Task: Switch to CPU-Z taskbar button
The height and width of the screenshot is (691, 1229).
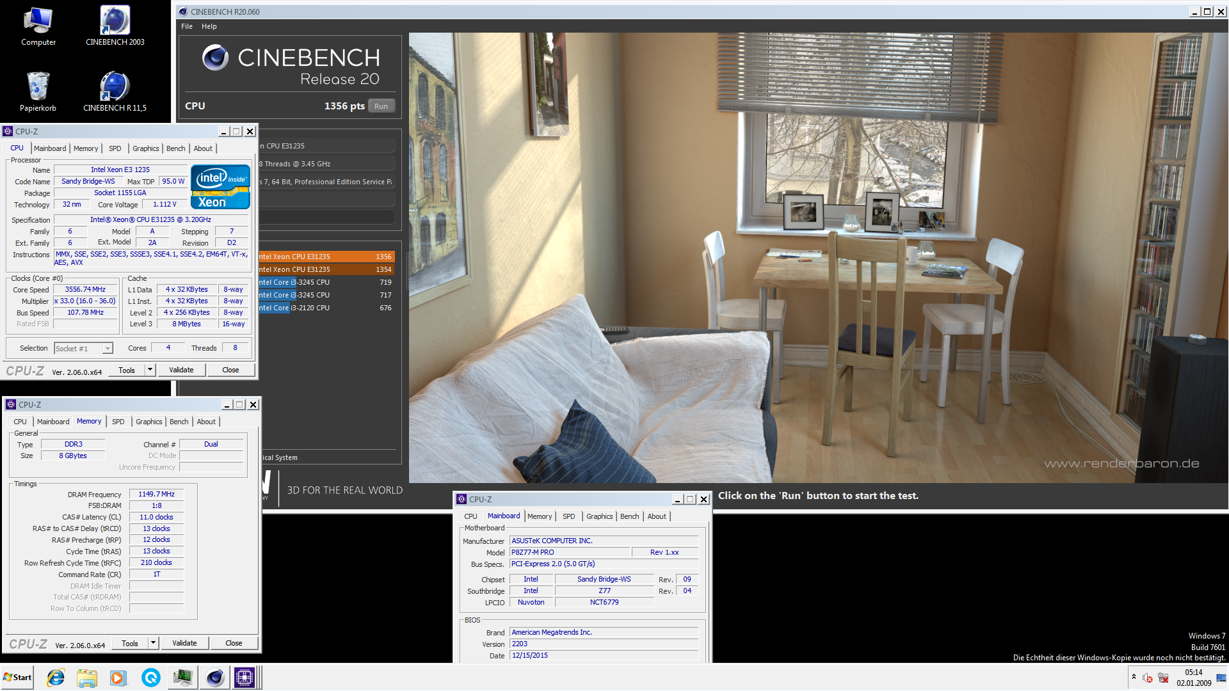Action: coord(245,678)
